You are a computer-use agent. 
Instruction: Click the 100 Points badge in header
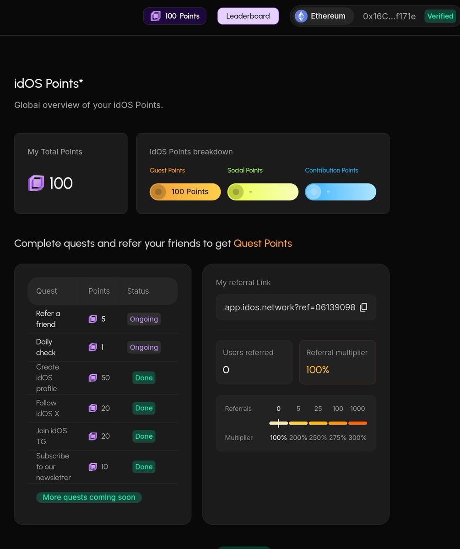(175, 16)
